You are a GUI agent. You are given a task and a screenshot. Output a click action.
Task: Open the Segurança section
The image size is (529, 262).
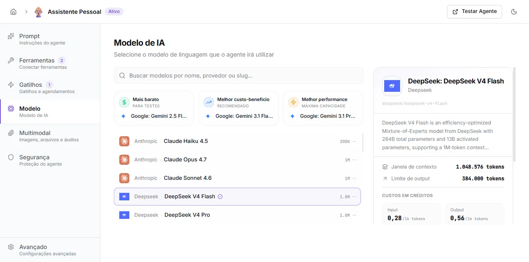(x=50, y=160)
